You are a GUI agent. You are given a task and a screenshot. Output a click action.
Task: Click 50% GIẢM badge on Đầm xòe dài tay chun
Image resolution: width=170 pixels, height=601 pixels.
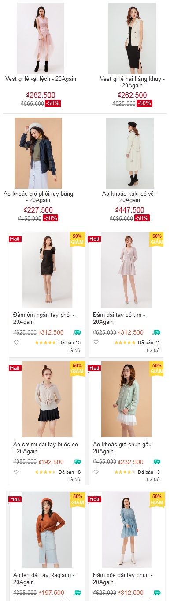[157, 499]
